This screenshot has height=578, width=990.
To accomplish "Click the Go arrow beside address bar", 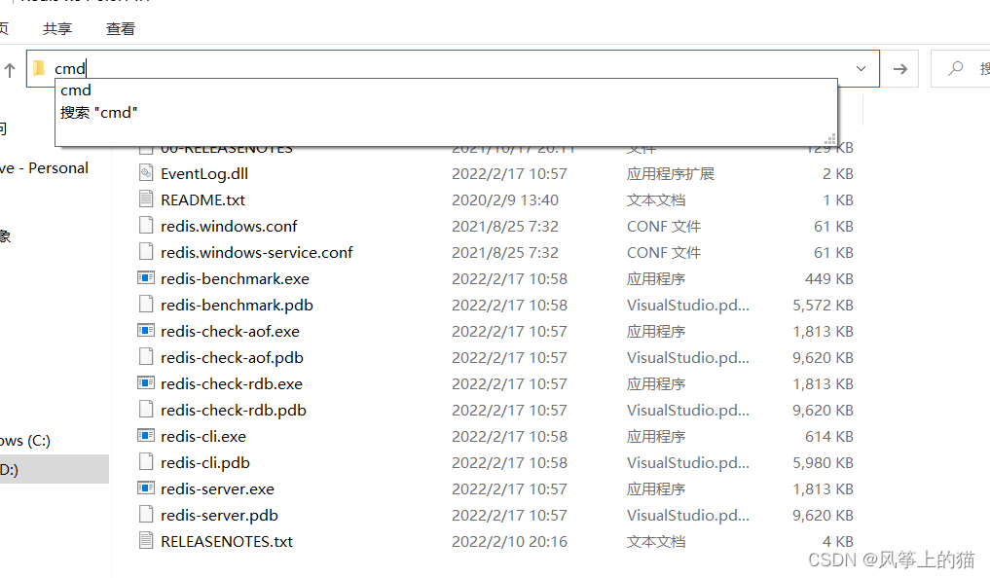I will (x=900, y=69).
